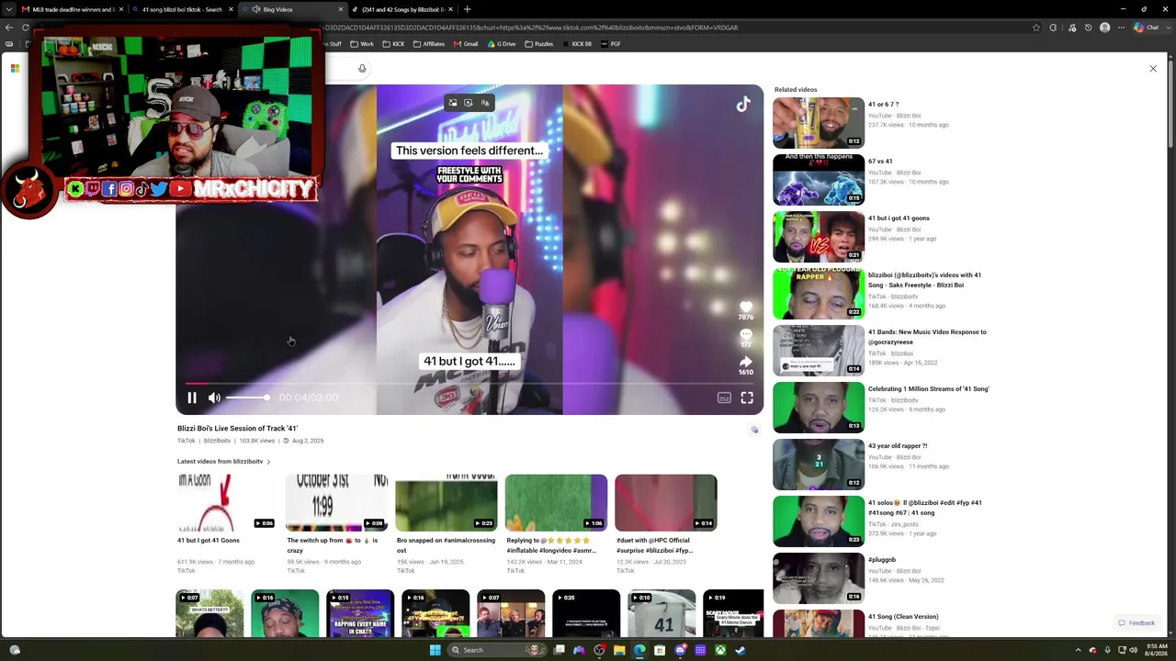Screen dimensions: 1176x661
Task: Mute the video player volume
Action: pyautogui.click(x=214, y=398)
